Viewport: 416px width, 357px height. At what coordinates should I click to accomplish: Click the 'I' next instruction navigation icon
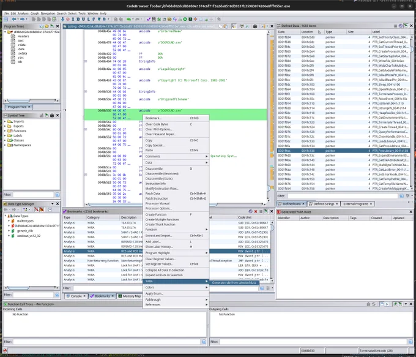(x=73, y=19)
